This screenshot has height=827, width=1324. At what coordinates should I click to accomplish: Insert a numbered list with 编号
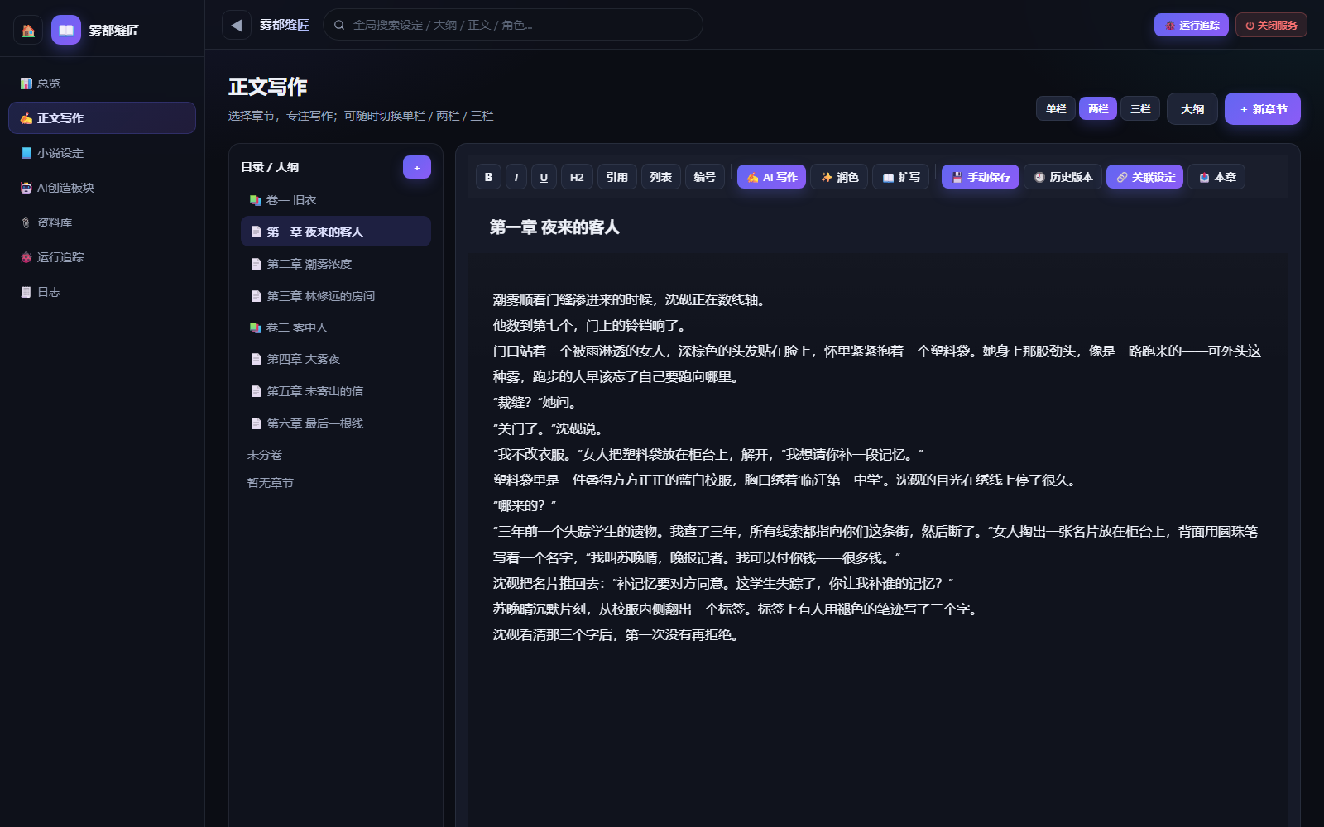704,177
